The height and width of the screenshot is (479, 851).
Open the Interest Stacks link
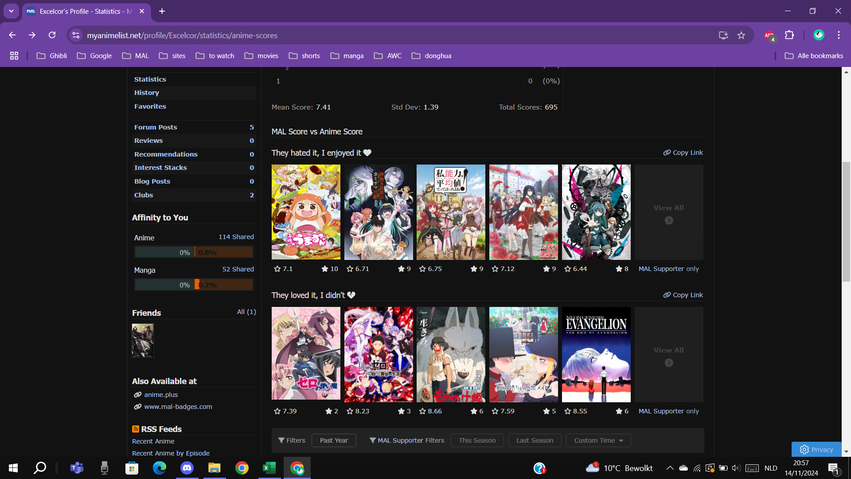click(x=160, y=167)
